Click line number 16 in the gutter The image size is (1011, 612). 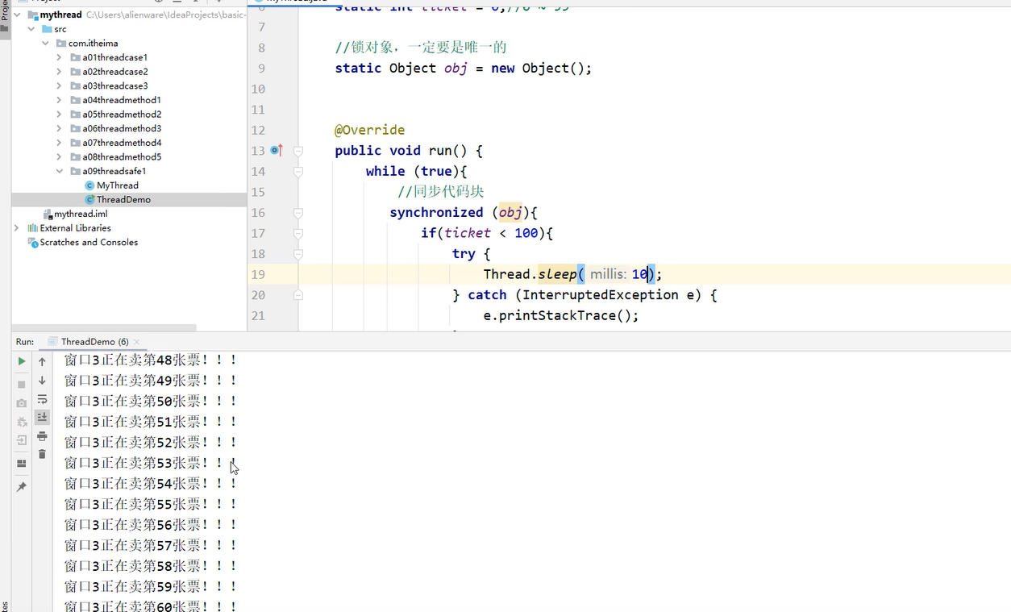(258, 213)
